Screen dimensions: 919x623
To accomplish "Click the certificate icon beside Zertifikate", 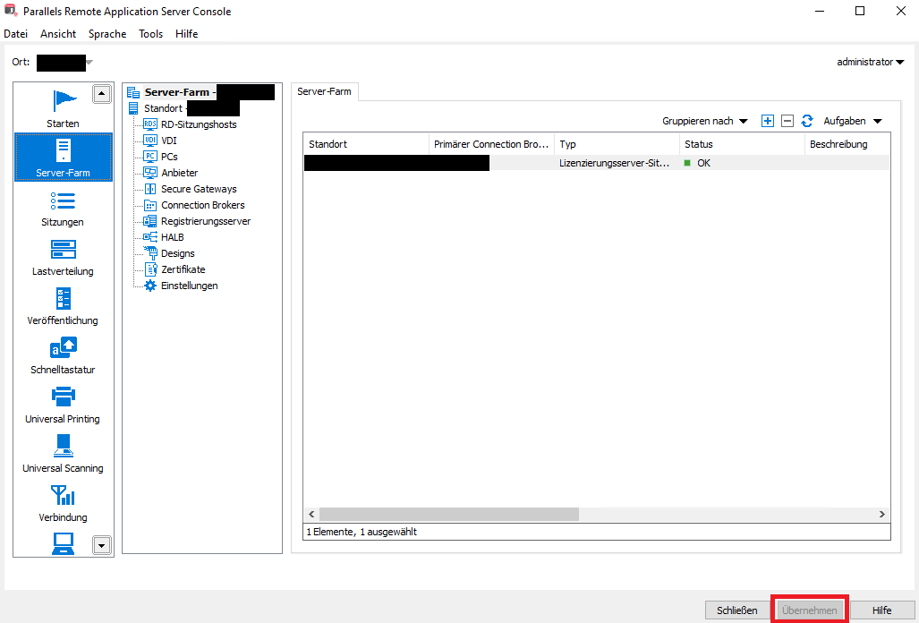I will (x=150, y=269).
